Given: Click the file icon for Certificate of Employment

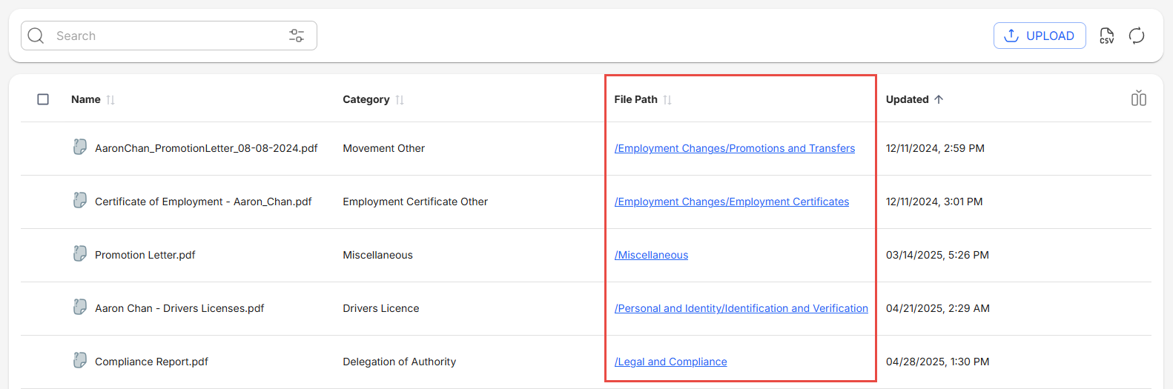Looking at the screenshot, I should (x=80, y=201).
